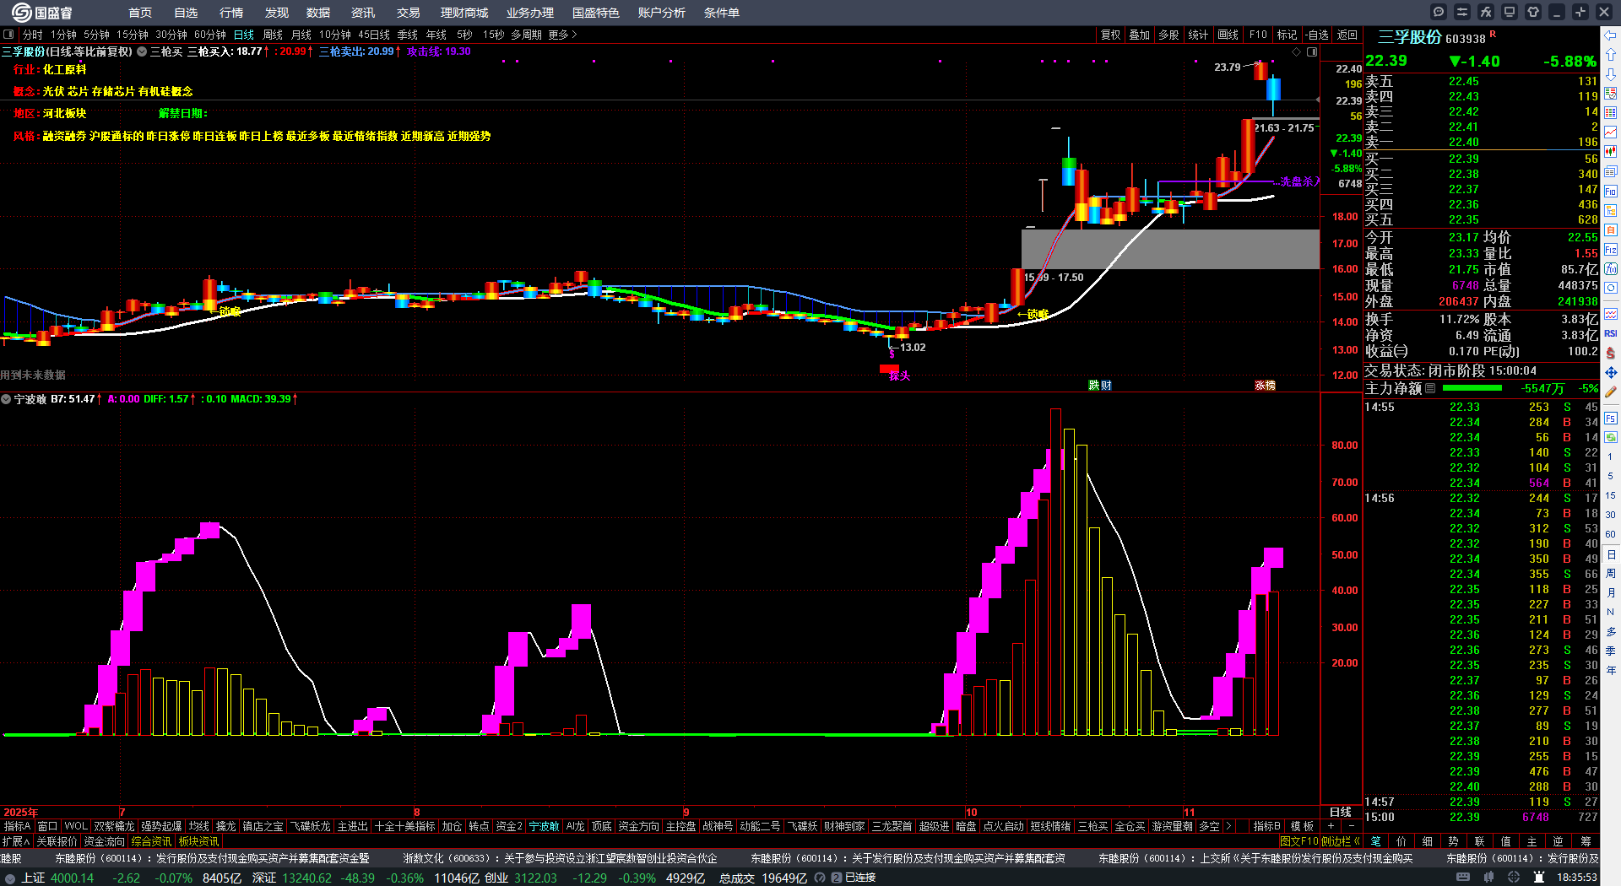Toggle the chart panel icon above price axis
1621x886 pixels.
tap(1312, 51)
